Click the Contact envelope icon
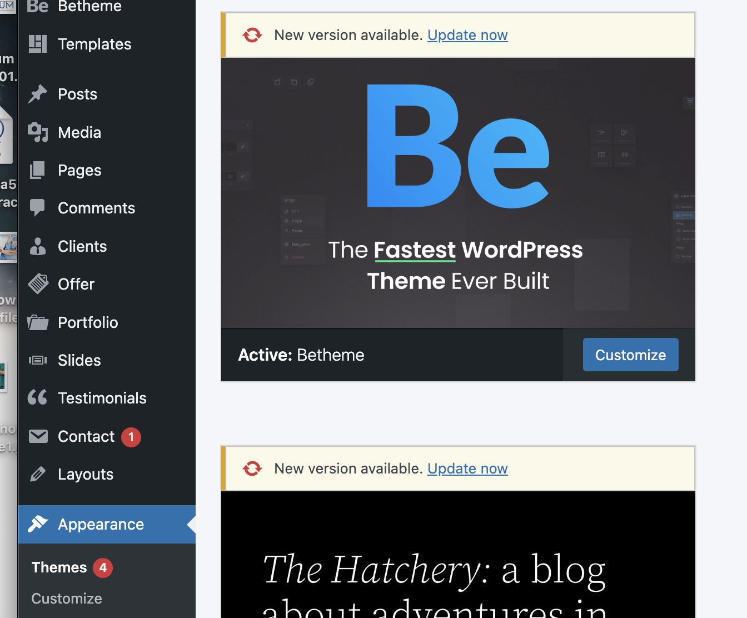This screenshot has width=747, height=618. click(x=38, y=436)
